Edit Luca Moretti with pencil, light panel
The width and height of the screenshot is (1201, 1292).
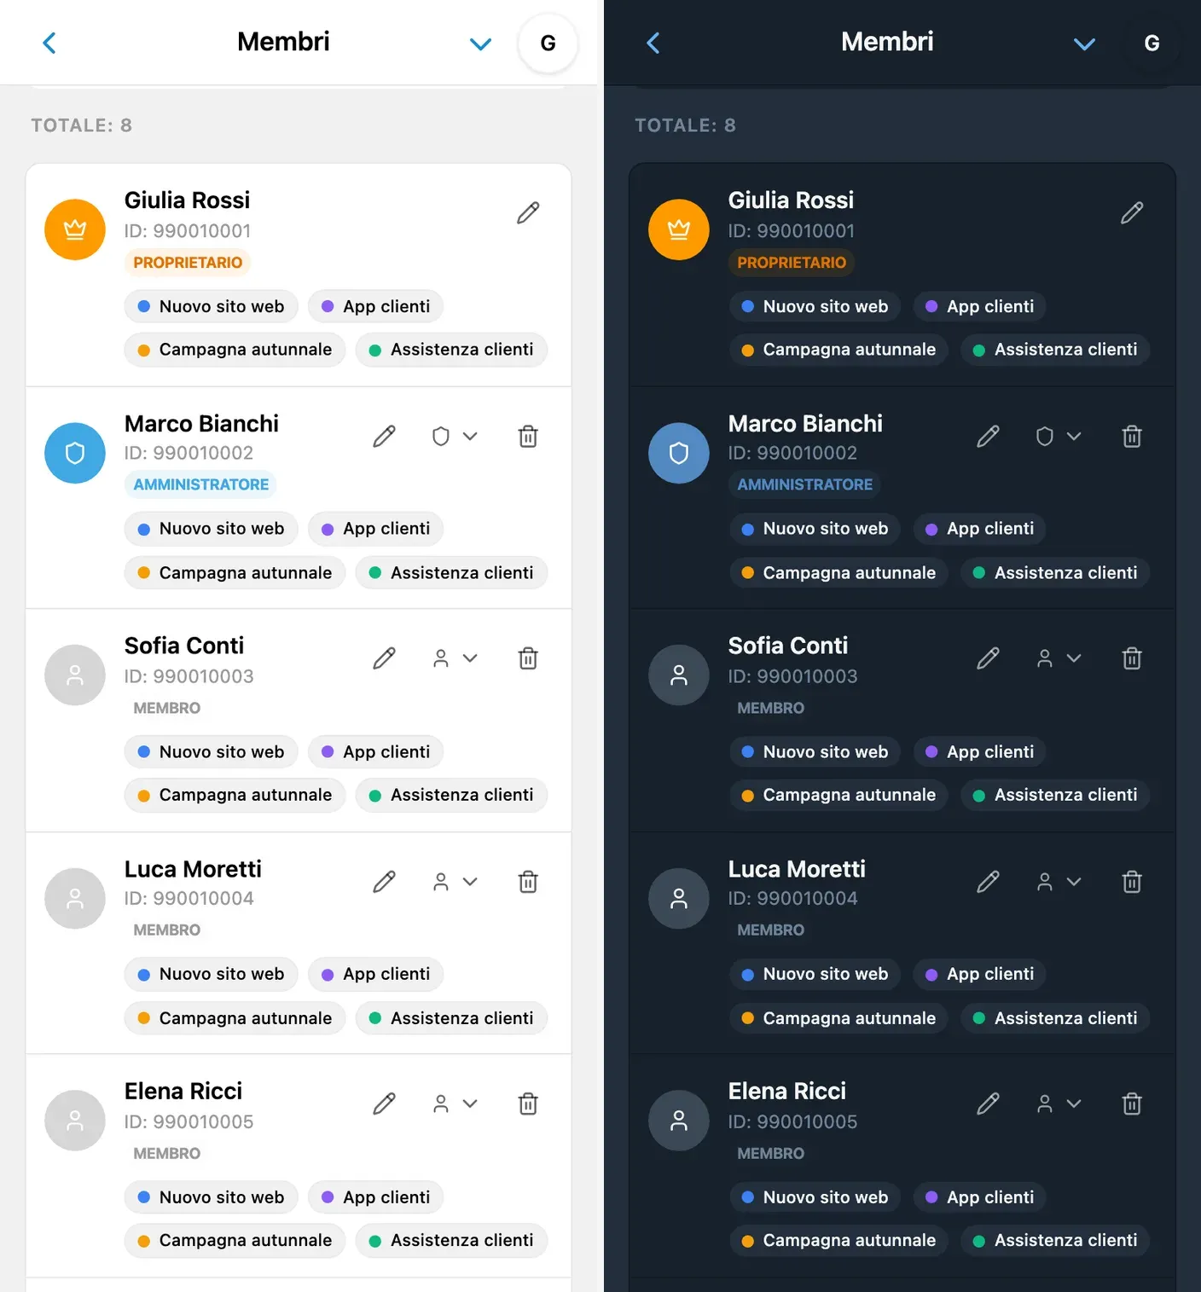tap(384, 882)
